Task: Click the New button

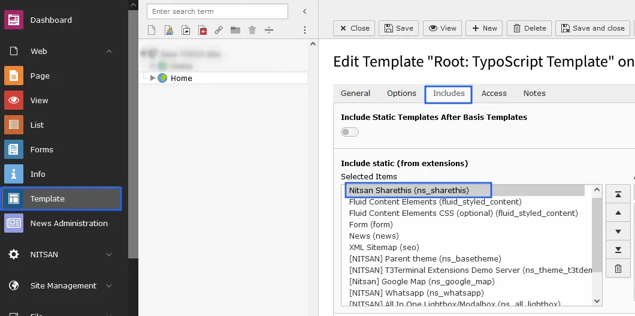Action: tap(485, 28)
